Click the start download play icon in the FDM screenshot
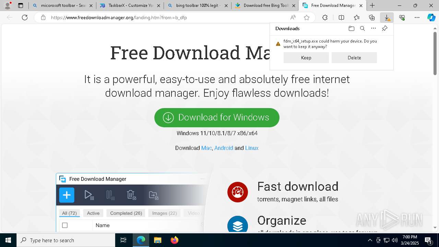Image resolution: width=439 pixels, height=247 pixels. [x=89, y=195]
